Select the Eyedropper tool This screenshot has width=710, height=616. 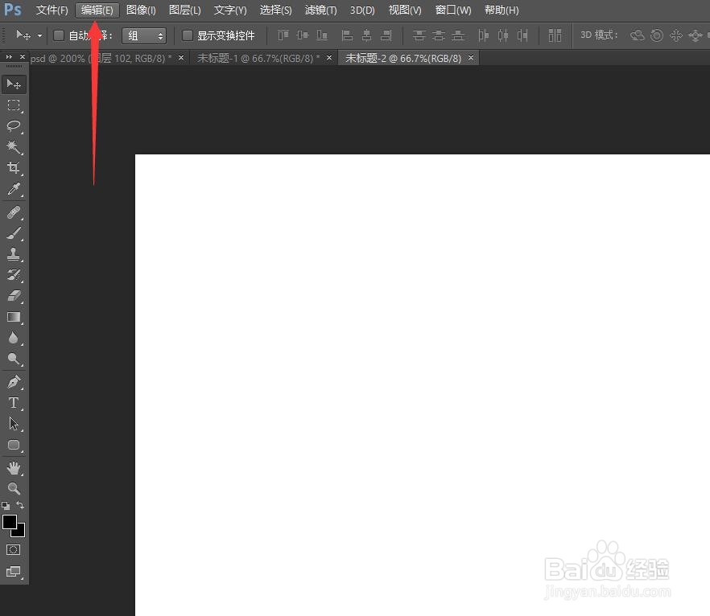coord(14,189)
